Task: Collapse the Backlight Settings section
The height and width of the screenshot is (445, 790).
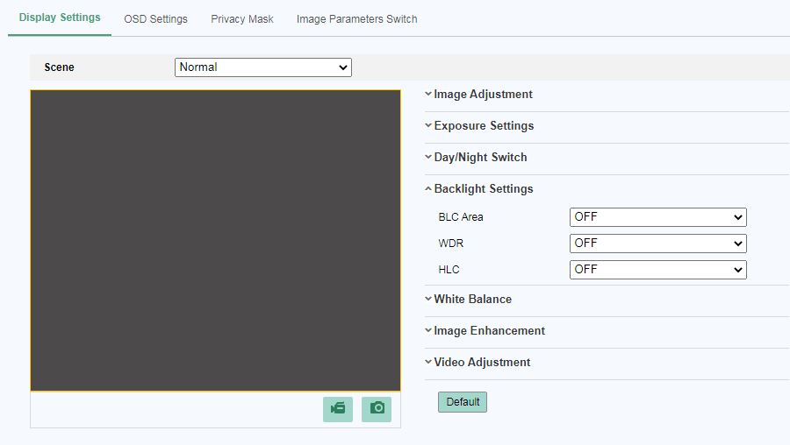Action: pos(483,189)
